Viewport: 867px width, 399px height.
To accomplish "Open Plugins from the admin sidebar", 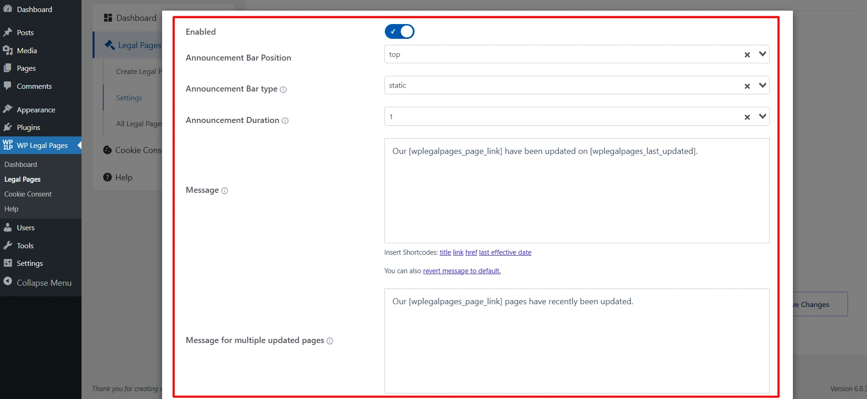I will (x=28, y=127).
